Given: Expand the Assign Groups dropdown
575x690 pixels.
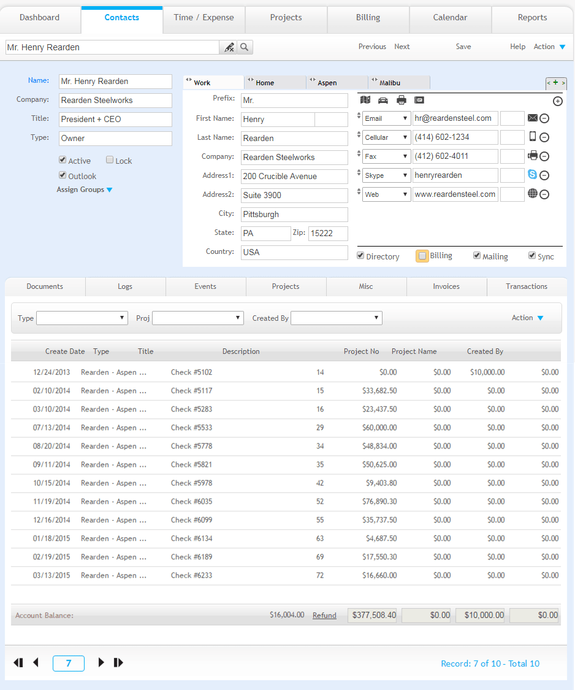Looking at the screenshot, I should [85, 190].
